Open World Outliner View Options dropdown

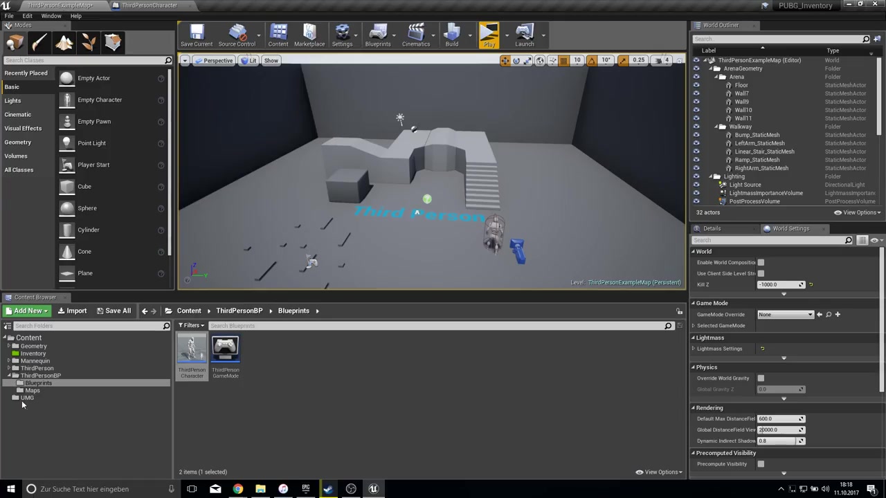pyautogui.click(x=856, y=212)
